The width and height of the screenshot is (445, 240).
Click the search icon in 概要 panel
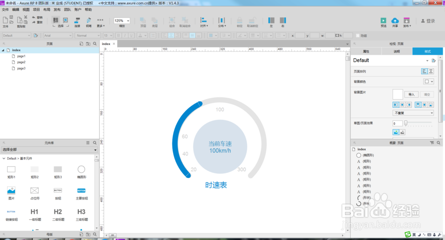pyautogui.click(x=439, y=143)
